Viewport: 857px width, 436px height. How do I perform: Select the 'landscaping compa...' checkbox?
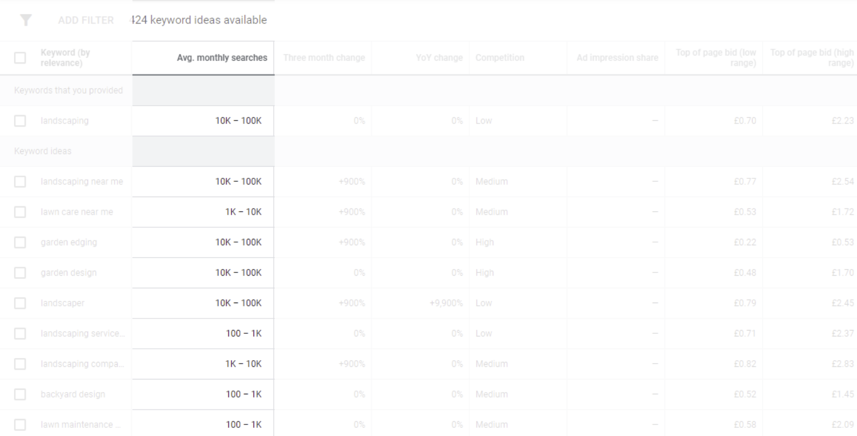pos(20,364)
